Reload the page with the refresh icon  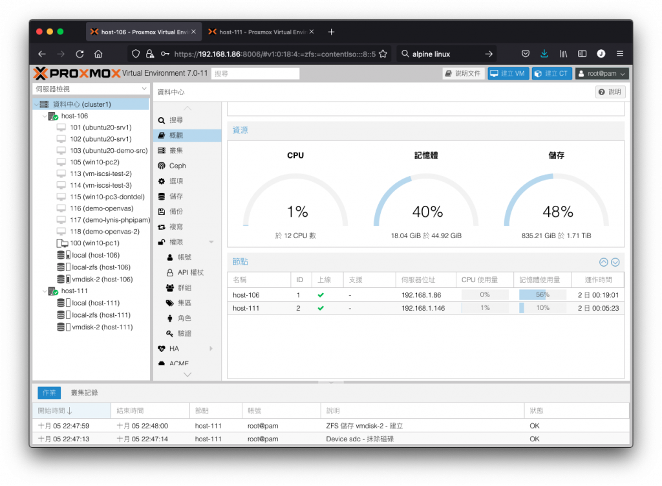click(80, 54)
